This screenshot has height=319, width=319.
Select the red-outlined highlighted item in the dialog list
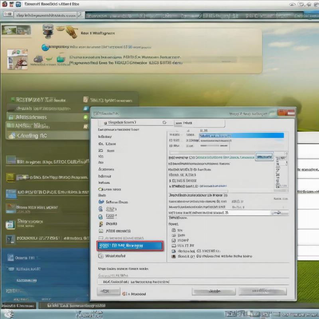tap(130, 246)
